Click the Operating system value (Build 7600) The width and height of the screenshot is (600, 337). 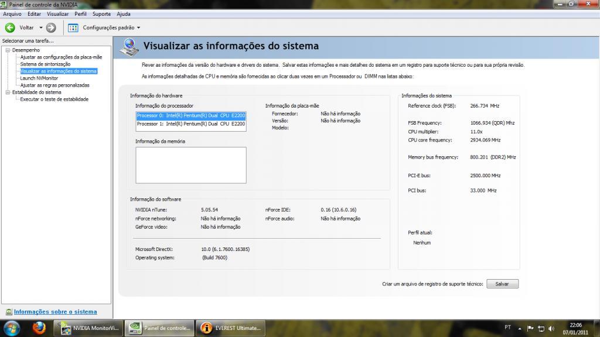click(214, 257)
